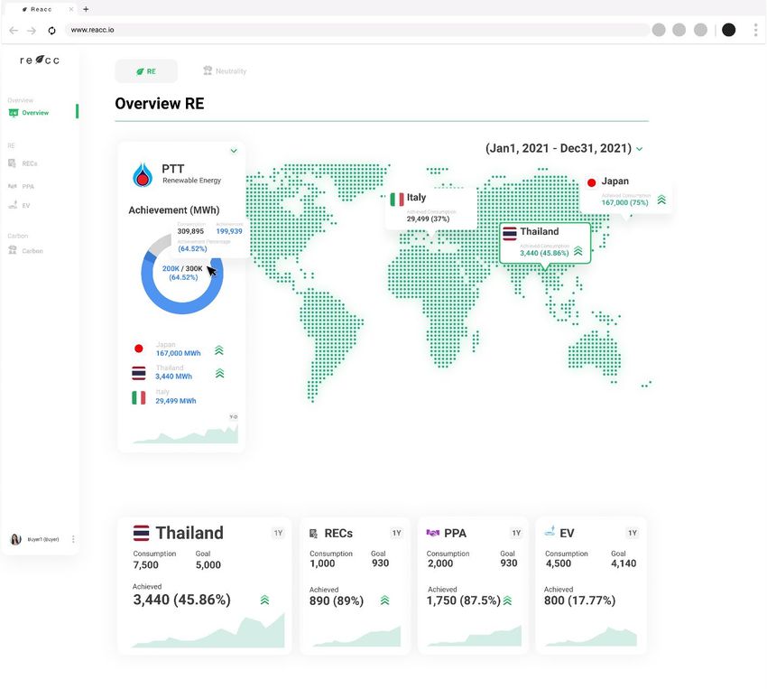The height and width of the screenshot is (689, 767).
Task: Expand the date range dropdown
Action: (x=639, y=149)
